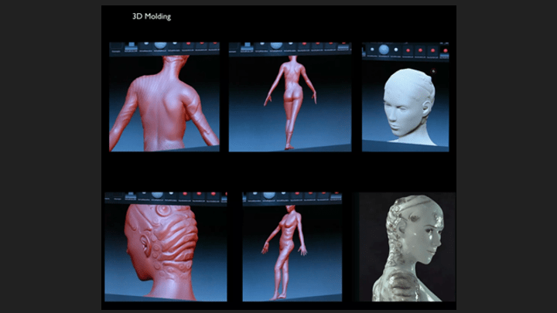Click the large blue sphere above the white head
The width and height of the screenshot is (557, 313).
tap(384, 49)
